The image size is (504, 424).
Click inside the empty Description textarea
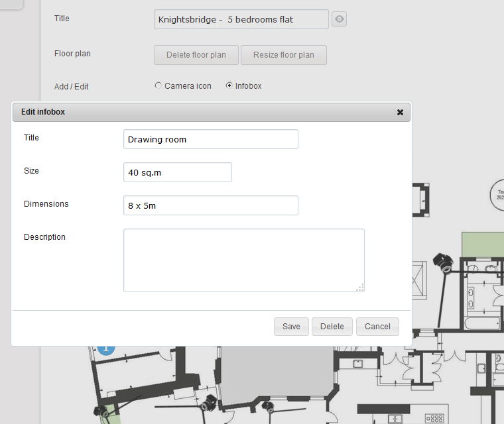(x=244, y=260)
